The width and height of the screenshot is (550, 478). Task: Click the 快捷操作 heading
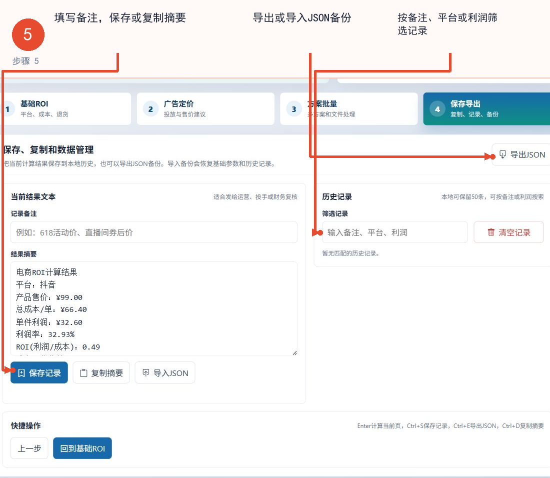tap(25, 425)
